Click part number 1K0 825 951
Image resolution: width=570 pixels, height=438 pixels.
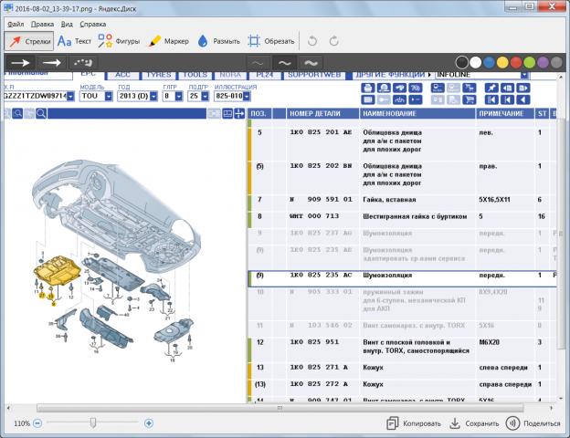pos(314,342)
